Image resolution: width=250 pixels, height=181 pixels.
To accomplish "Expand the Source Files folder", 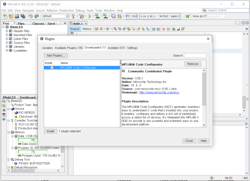I will tap(7, 42).
